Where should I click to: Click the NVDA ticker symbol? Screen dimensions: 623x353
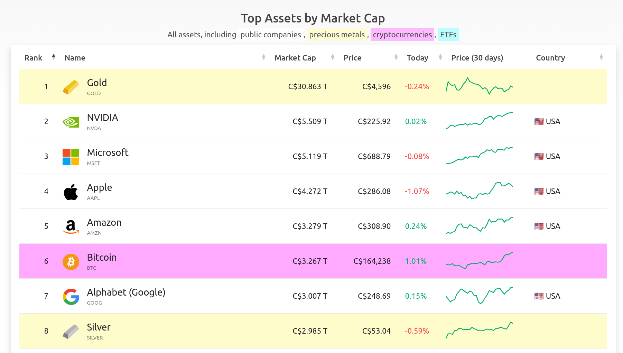point(94,128)
